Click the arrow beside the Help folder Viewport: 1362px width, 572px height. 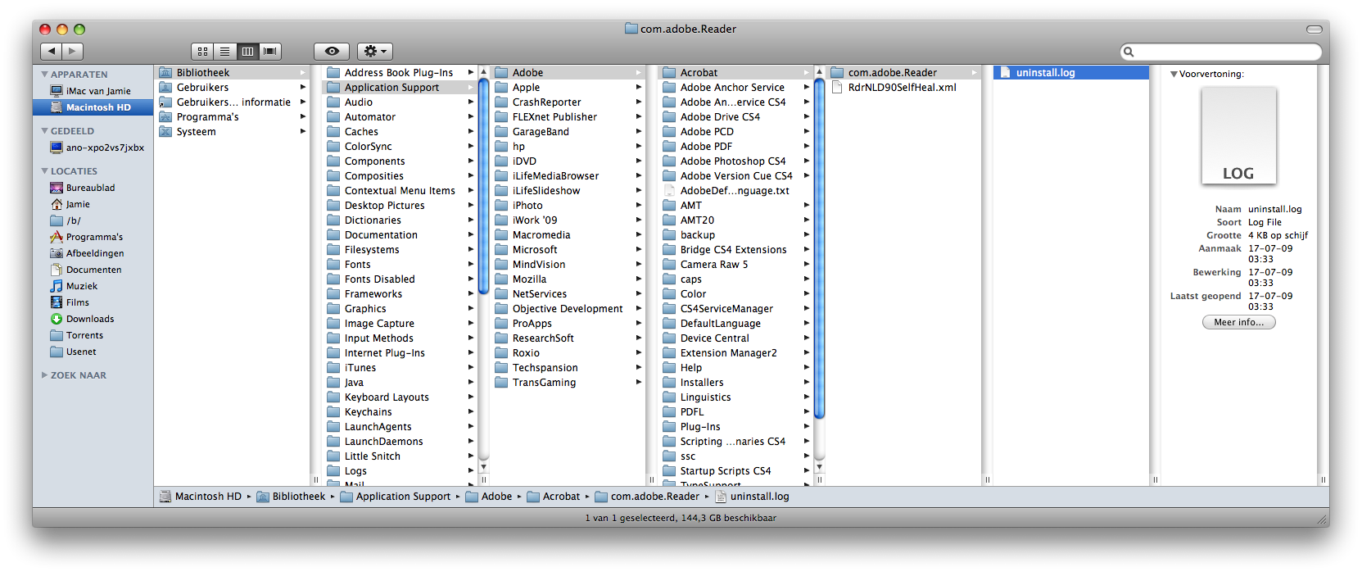click(807, 368)
